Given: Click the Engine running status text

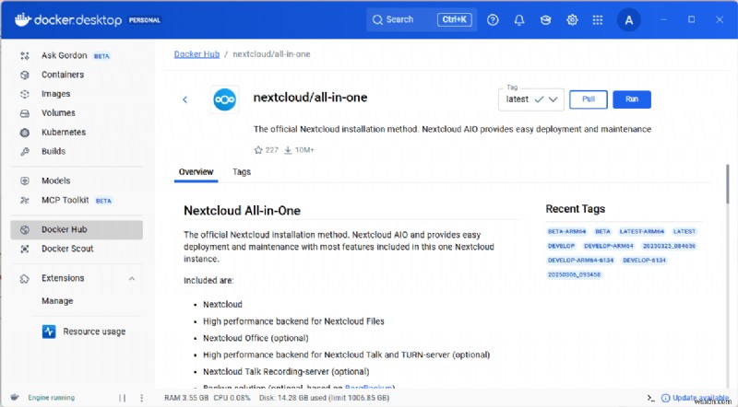Looking at the screenshot, I should tap(52, 398).
